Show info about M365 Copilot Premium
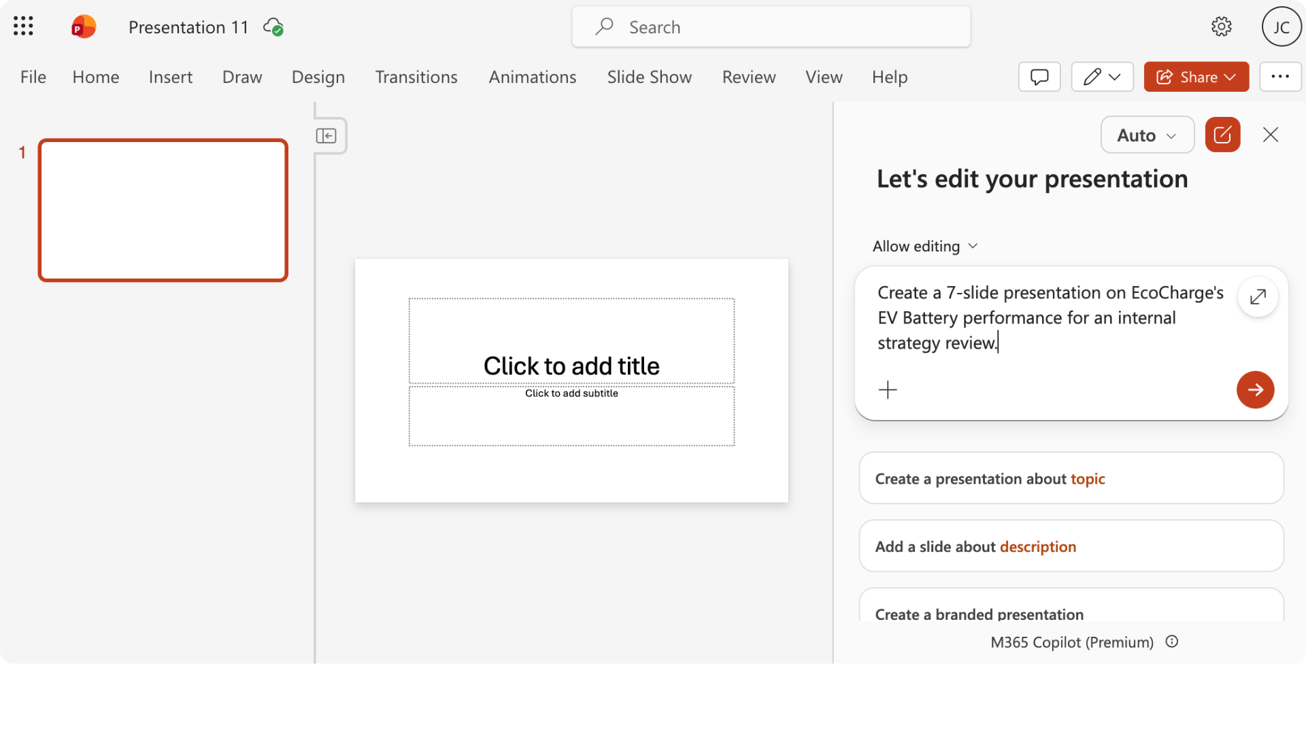Screen dimensions: 1306x734 pyautogui.click(x=1171, y=642)
